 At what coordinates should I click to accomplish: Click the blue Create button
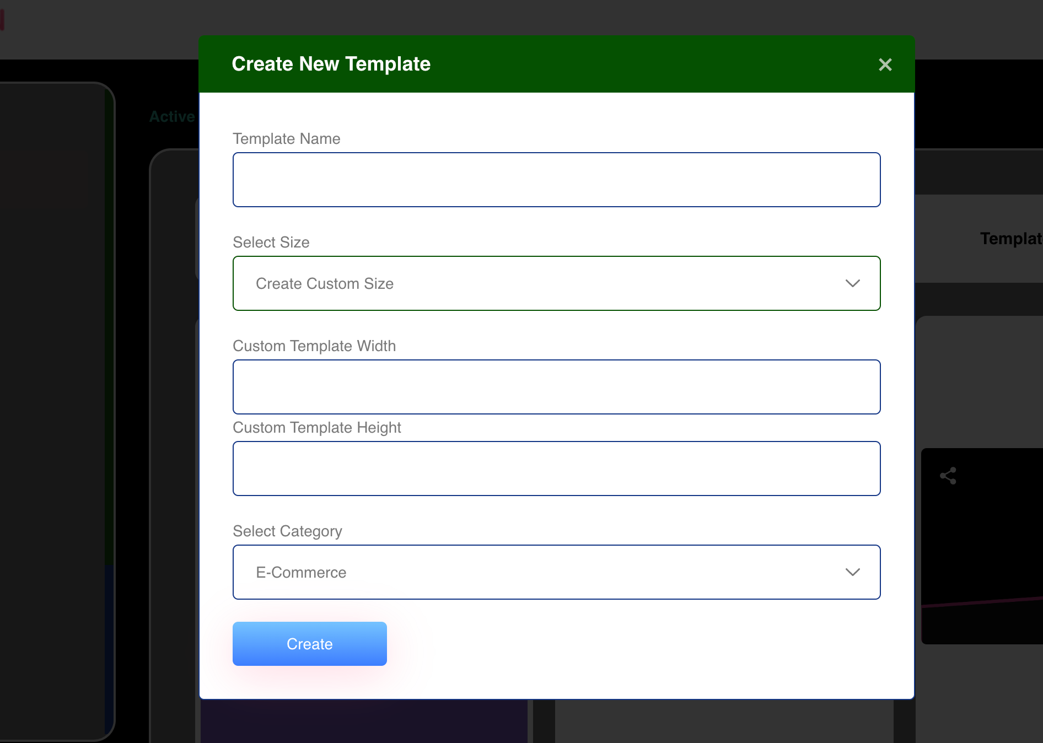tap(310, 644)
